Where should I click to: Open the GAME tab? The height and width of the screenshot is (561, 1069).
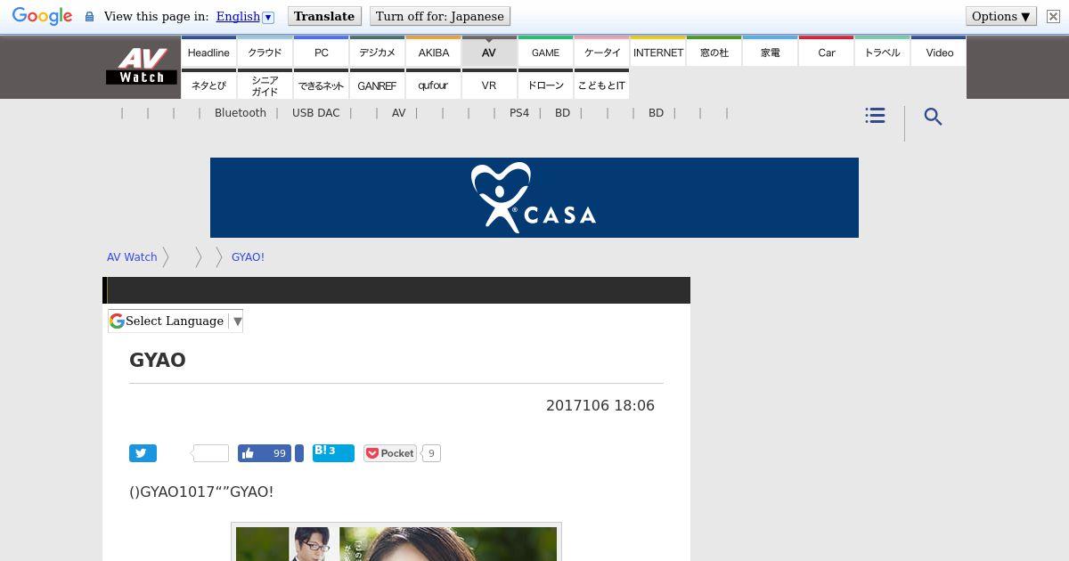(545, 53)
